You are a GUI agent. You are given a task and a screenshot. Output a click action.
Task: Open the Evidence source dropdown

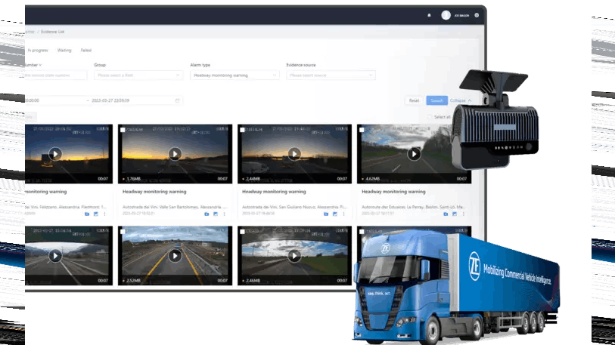tap(331, 75)
